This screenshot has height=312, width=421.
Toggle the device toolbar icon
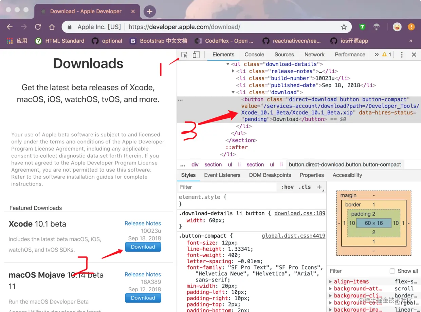(x=196, y=55)
